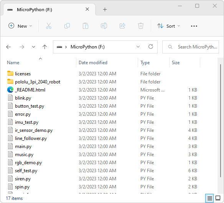Add a new tab with plus button
This screenshot has width=224, height=203.
pos(105,10)
